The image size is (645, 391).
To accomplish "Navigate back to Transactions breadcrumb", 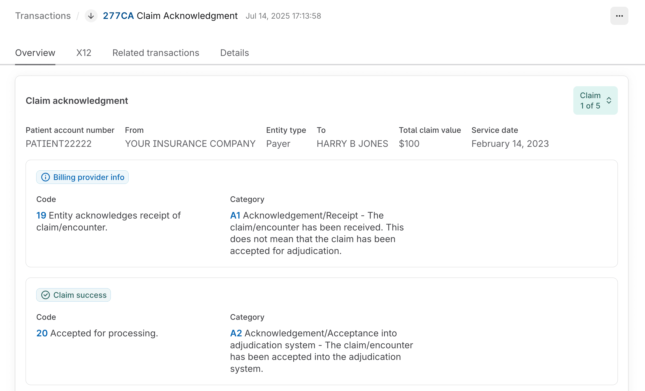I will click(x=43, y=16).
